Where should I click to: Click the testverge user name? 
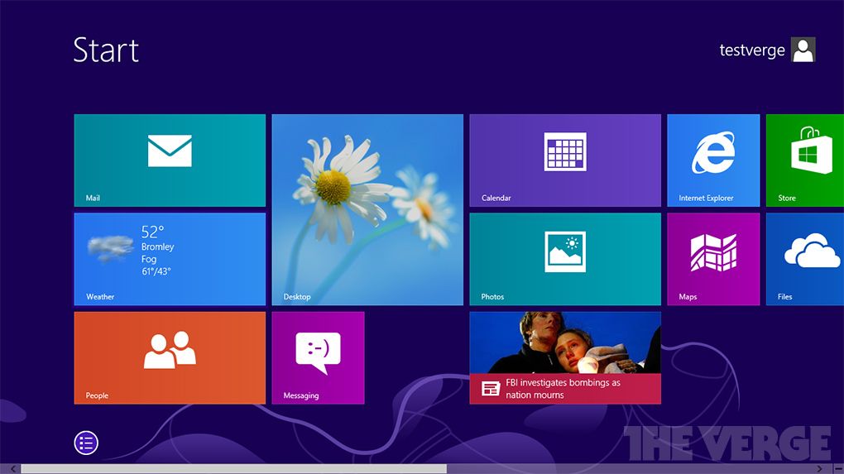[751, 50]
